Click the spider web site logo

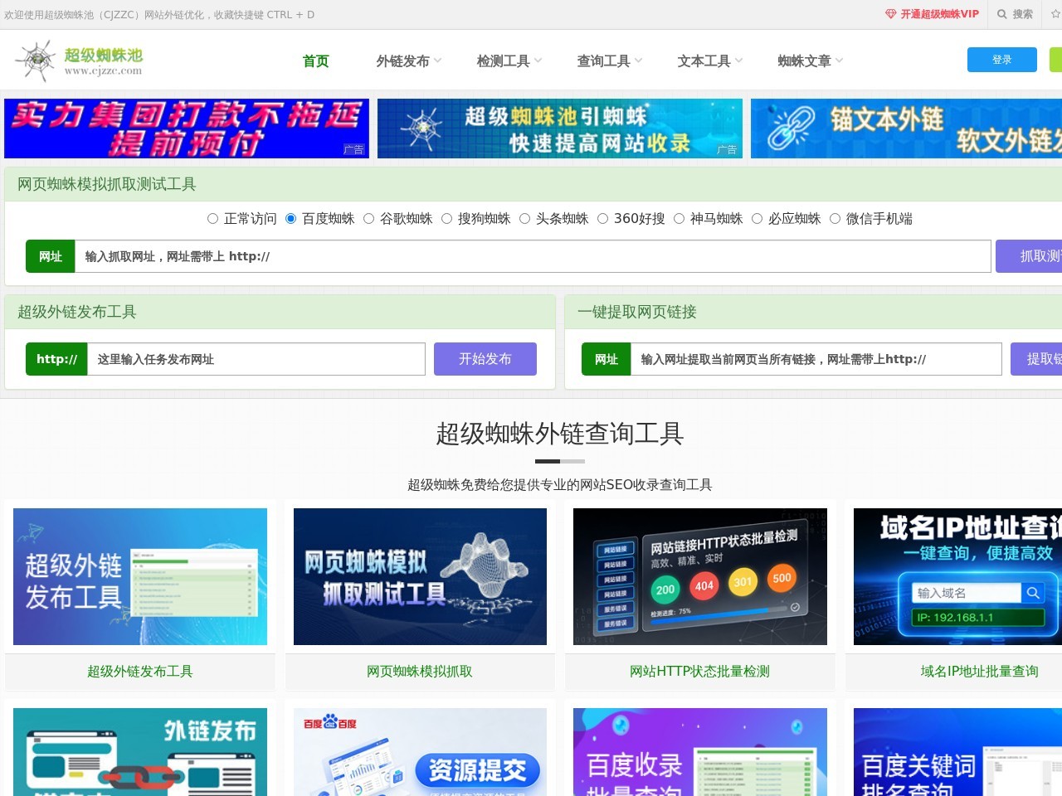coord(35,60)
